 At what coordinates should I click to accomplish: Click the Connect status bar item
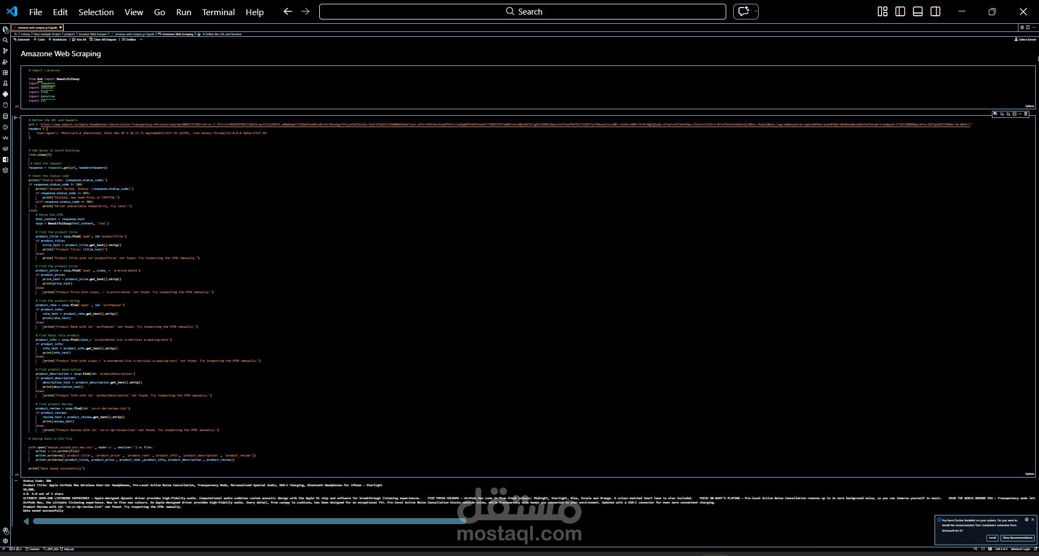(x=32, y=549)
